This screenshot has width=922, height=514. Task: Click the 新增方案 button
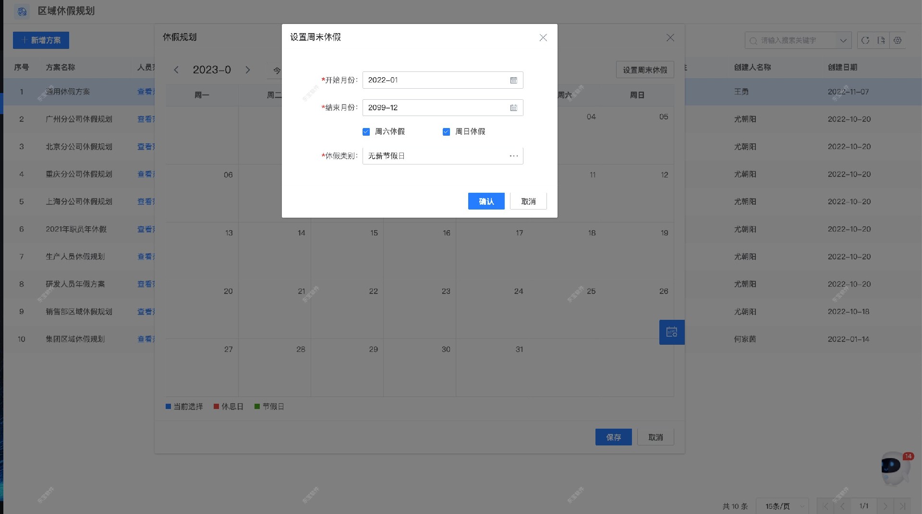41,40
